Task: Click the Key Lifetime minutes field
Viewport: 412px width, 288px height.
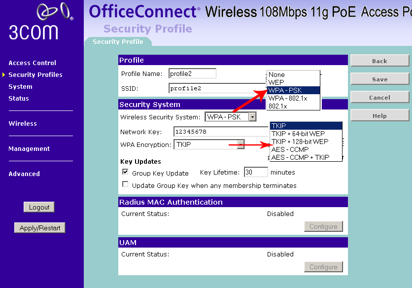Action: click(256, 172)
